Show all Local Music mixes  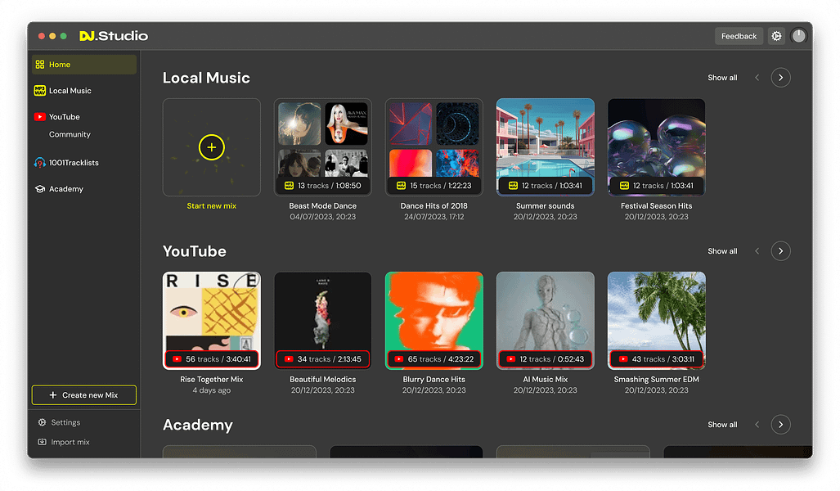[722, 78]
